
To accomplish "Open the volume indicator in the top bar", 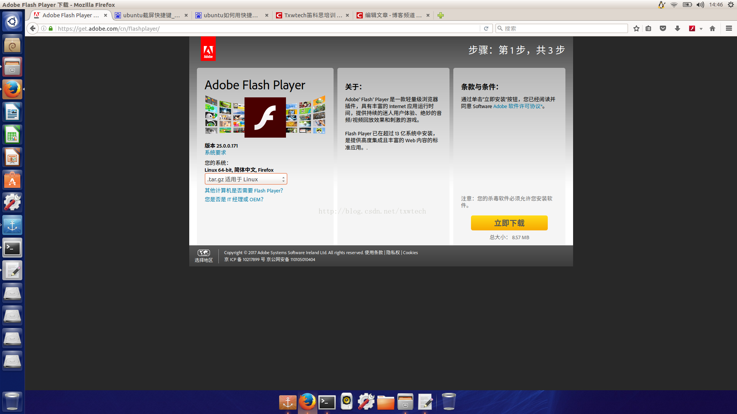I will tap(701, 5).
